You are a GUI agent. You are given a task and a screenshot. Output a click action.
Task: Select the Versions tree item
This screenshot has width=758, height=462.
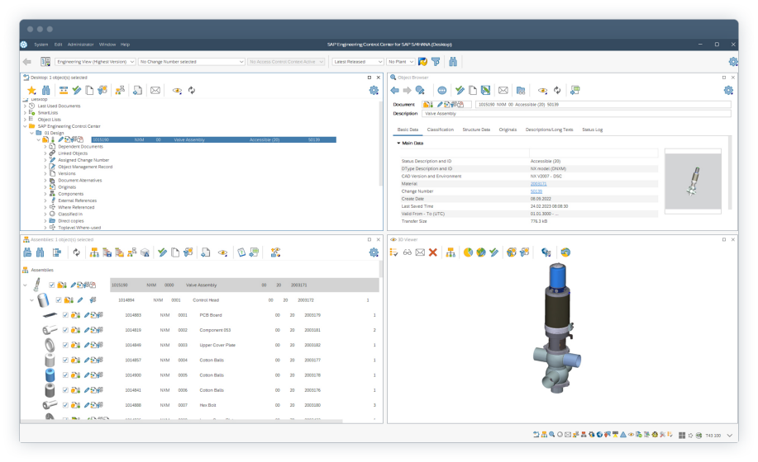coord(67,173)
